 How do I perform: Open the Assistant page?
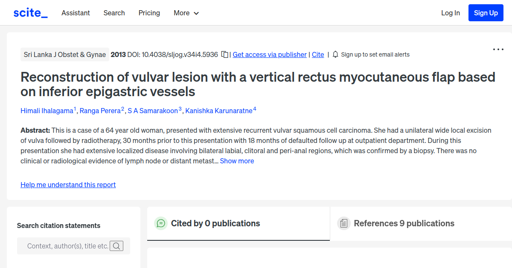(76, 13)
